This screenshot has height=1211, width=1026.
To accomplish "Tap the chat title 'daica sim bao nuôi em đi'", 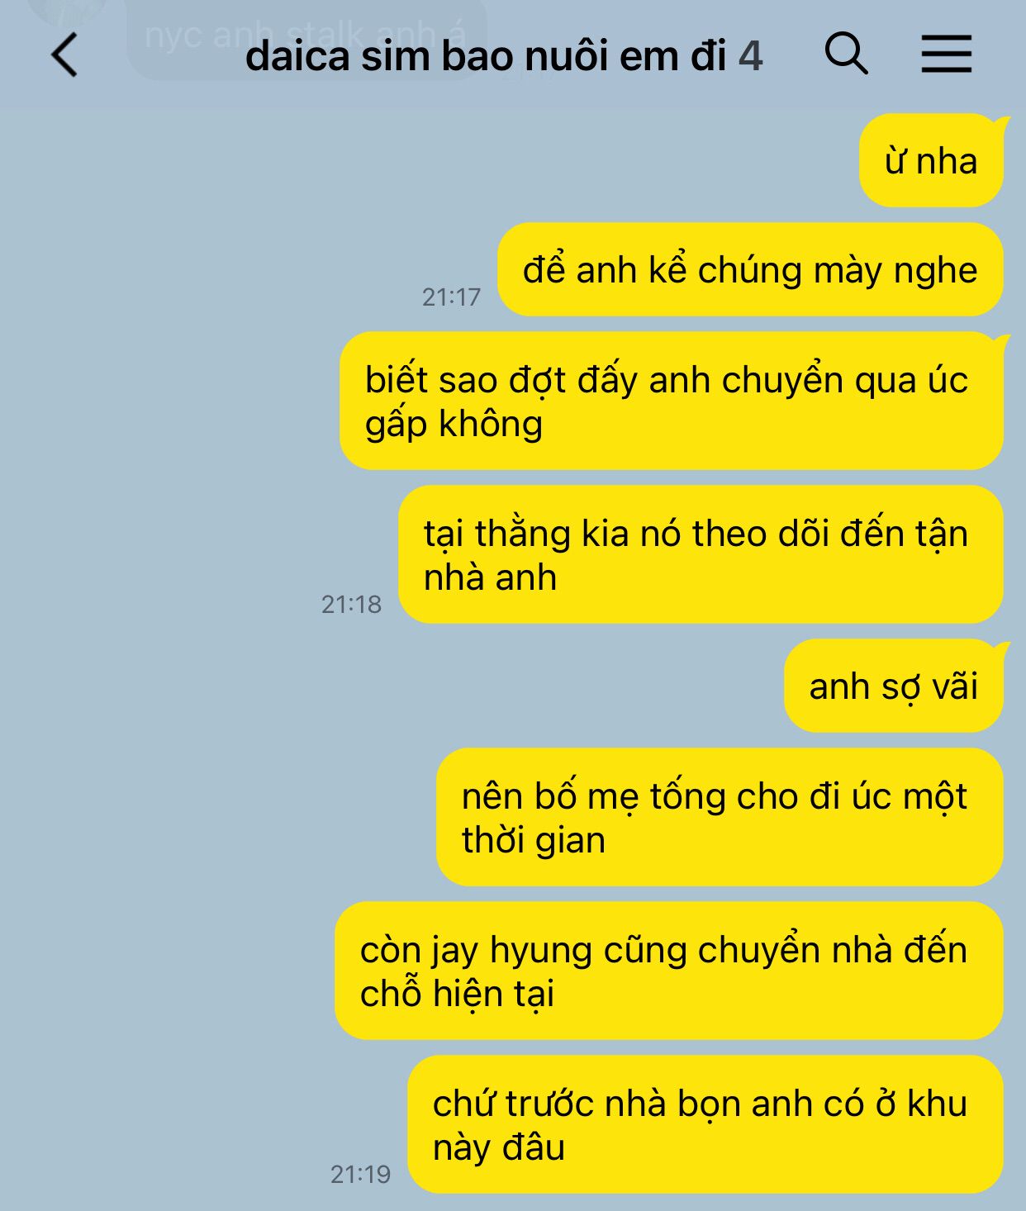I will (x=486, y=56).
